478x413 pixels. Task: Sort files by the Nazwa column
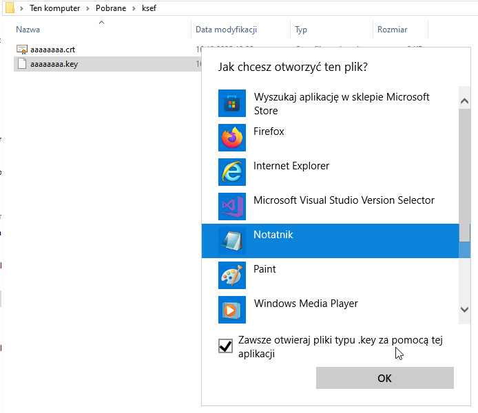pos(28,30)
